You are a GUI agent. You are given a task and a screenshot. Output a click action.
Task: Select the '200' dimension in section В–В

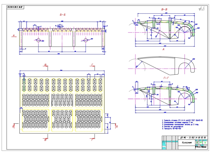tap(160, 43)
